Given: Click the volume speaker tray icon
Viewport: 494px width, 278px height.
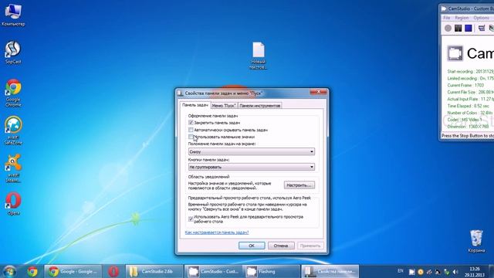Looking at the screenshot, I should [455, 272].
